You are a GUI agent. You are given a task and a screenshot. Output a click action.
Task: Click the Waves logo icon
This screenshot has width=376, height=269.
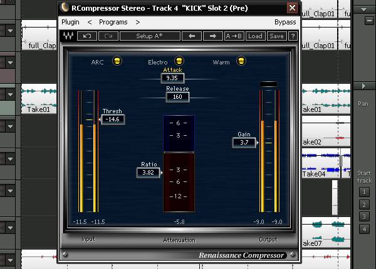pos(68,36)
